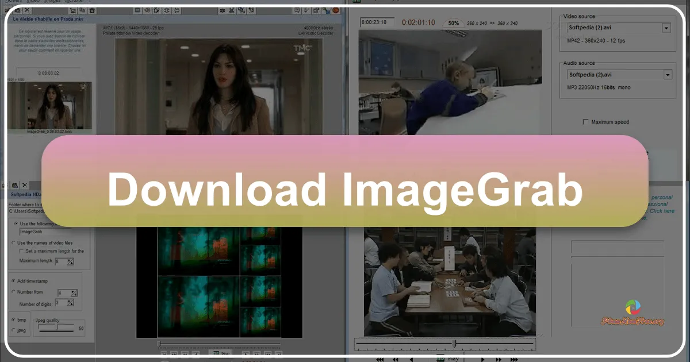Enable the Maximum speed checkbox
This screenshot has height=362, width=690.
[x=585, y=121]
